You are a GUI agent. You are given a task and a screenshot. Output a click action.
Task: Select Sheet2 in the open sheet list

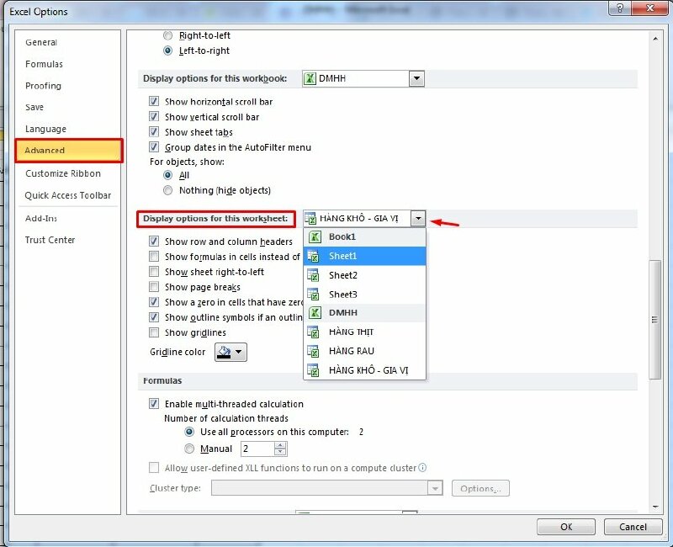362,275
